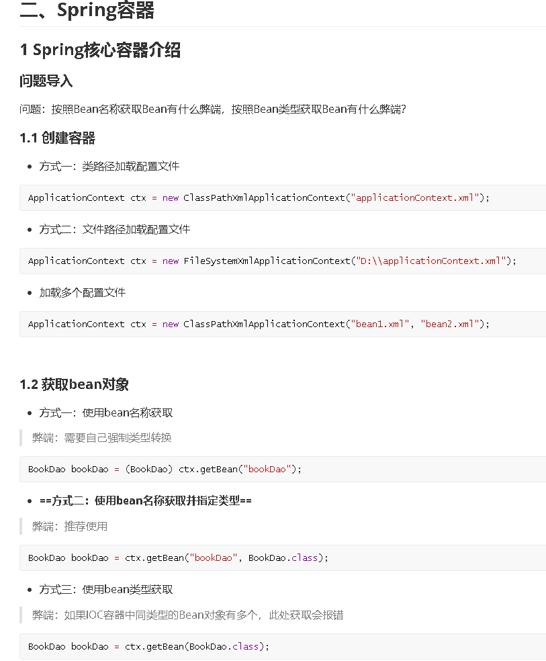Click the heading '1 Spring核心容器介绍'
The image size is (546, 661).
pyautogui.click(x=100, y=50)
